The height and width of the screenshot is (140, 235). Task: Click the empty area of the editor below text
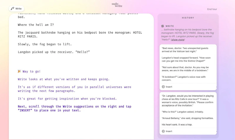[x=81, y=126]
